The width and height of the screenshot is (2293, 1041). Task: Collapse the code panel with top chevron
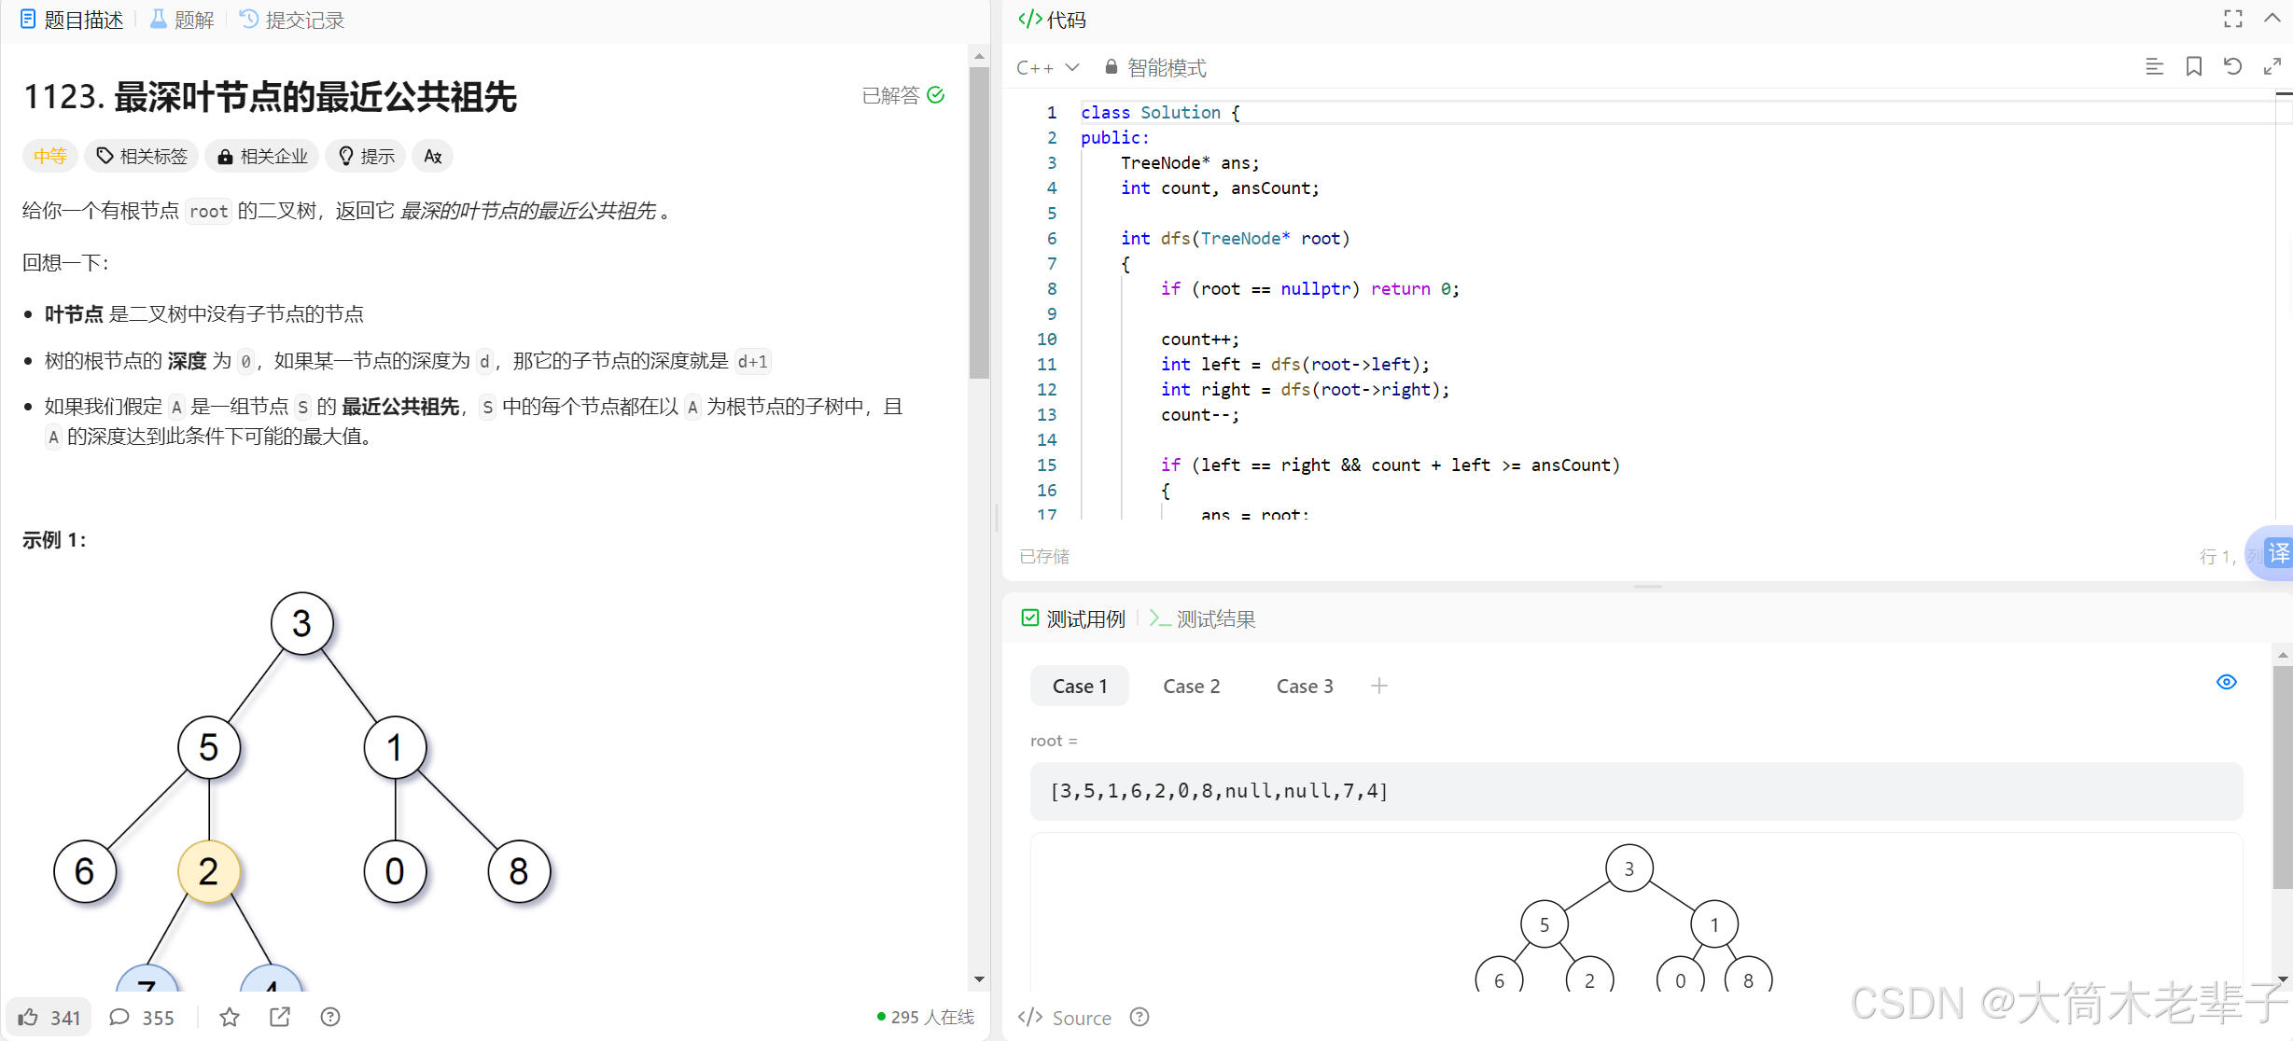pyautogui.click(x=2272, y=19)
